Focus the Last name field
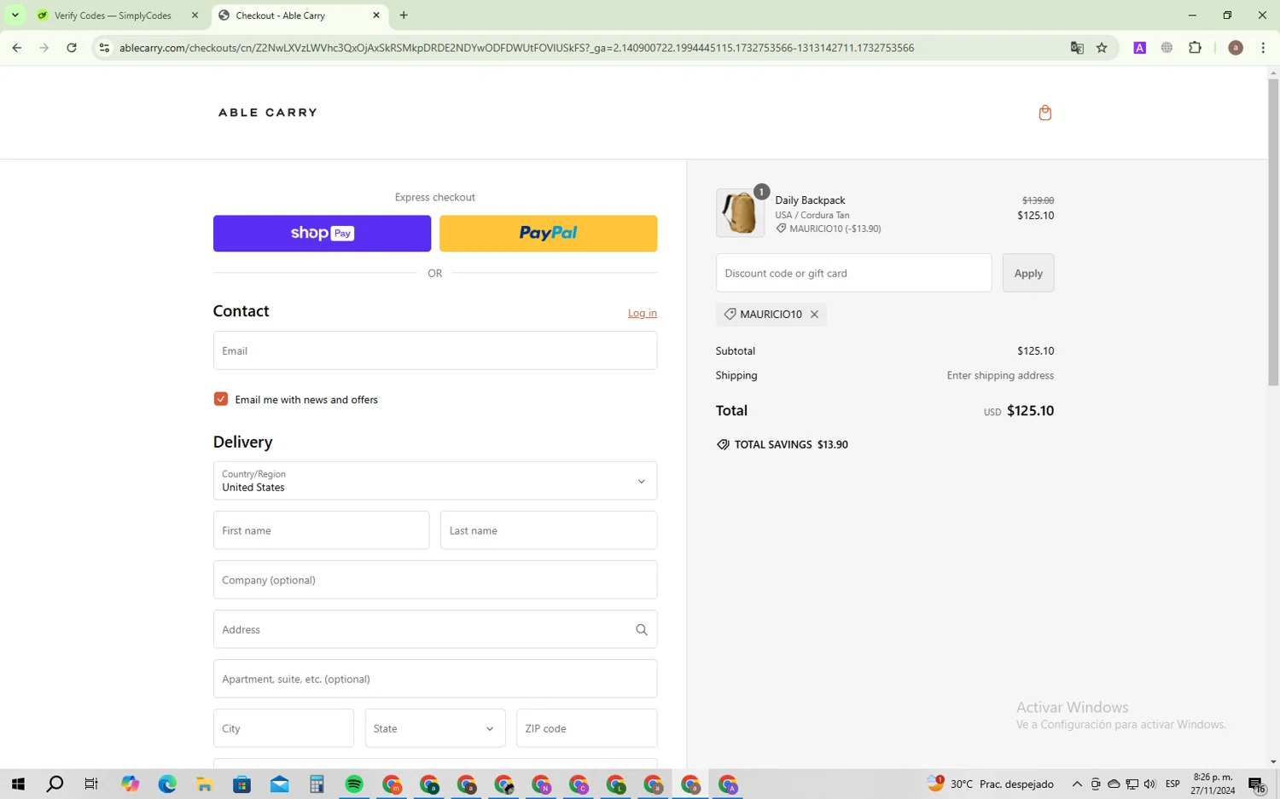The height and width of the screenshot is (799, 1280). (549, 530)
